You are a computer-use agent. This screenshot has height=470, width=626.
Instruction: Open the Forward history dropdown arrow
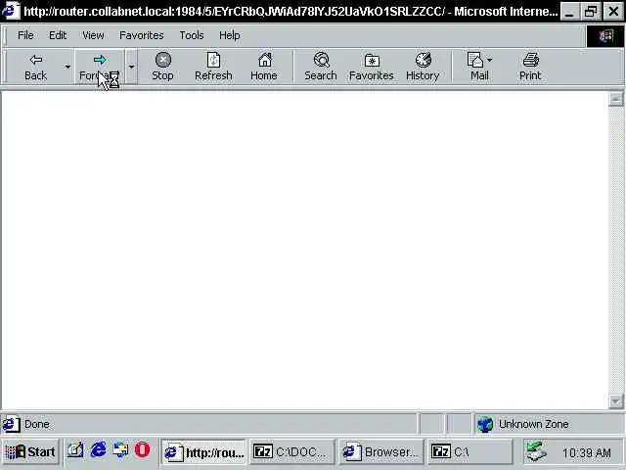coord(131,67)
